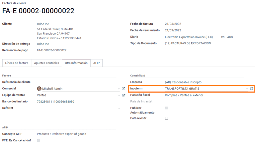The image size is (255, 143).
Task: Select the AFIP tab
Action: click(x=96, y=63)
